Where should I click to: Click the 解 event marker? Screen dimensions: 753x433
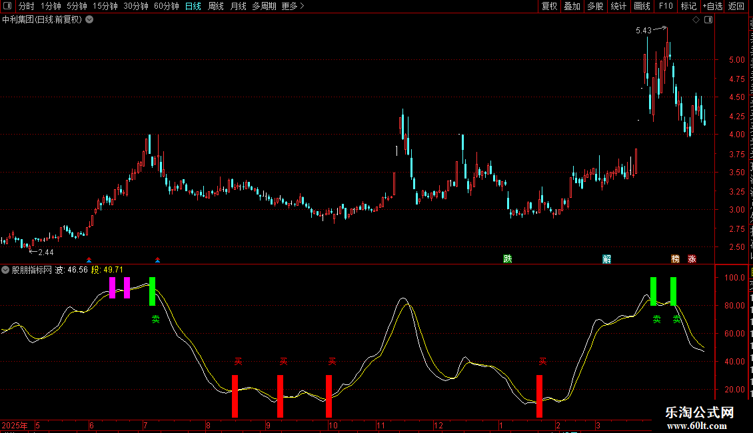pos(607,258)
